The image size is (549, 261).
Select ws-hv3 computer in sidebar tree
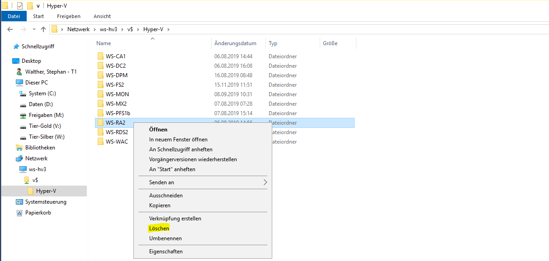(38, 169)
